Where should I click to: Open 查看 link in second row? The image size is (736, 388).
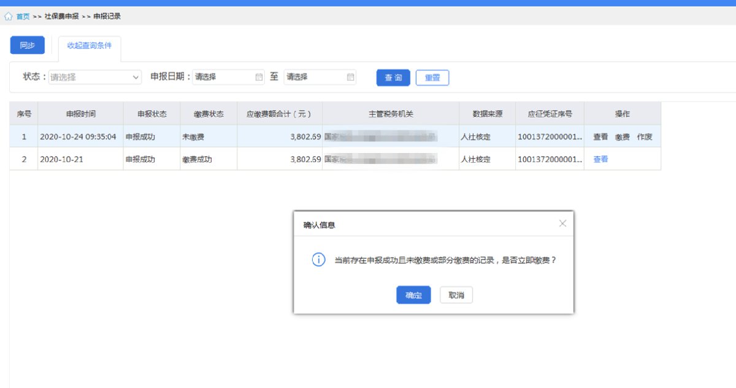[600, 159]
